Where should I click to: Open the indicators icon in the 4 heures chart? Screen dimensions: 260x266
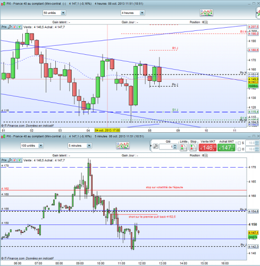[206, 13]
